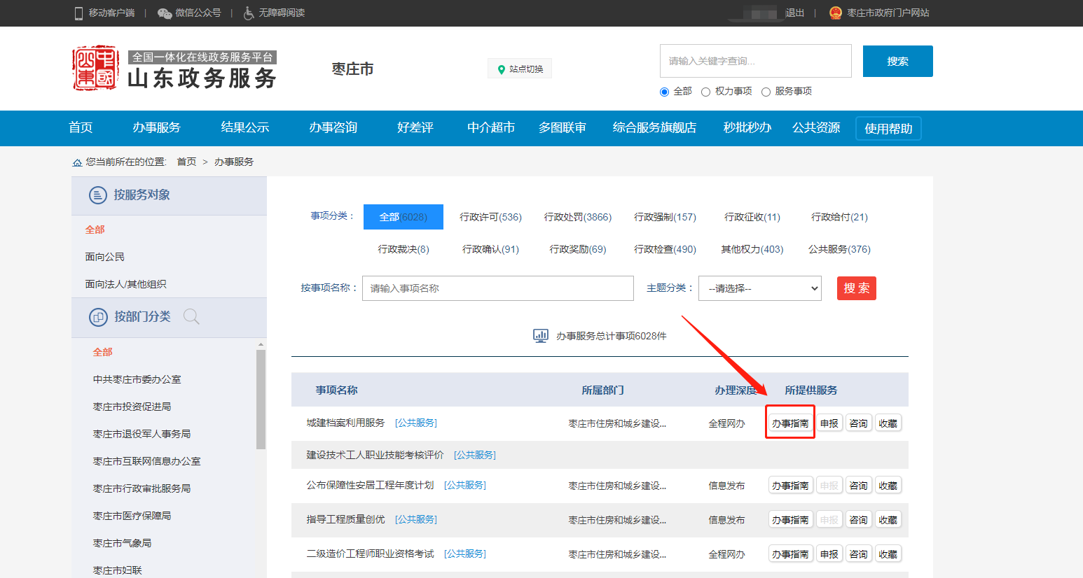Click the 请输入事项名称 input field

(x=497, y=288)
